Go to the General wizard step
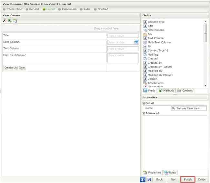The image size is (210, 183). [x=32, y=9]
